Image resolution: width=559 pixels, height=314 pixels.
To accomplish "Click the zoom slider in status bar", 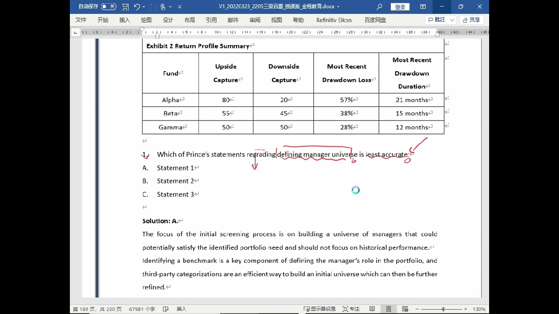I will [x=443, y=309].
